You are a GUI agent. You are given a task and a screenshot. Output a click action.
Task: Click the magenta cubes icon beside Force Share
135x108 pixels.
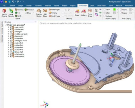96,15
